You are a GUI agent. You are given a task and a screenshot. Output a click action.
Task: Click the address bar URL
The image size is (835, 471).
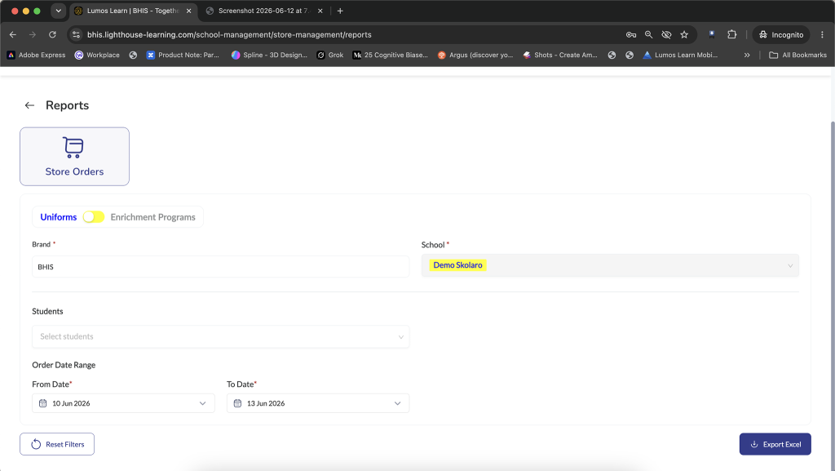(x=229, y=34)
